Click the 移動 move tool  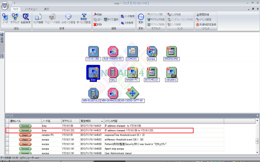tap(98, 15)
